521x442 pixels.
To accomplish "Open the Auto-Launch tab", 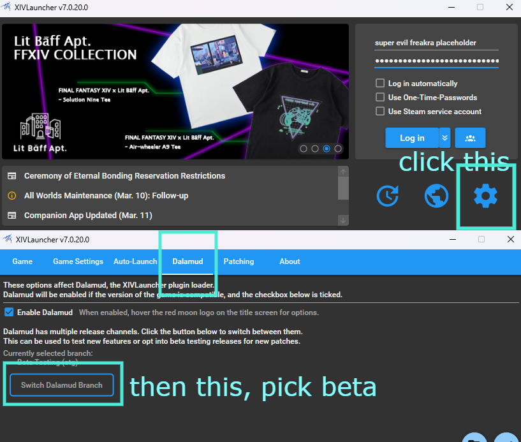I will [x=135, y=262].
